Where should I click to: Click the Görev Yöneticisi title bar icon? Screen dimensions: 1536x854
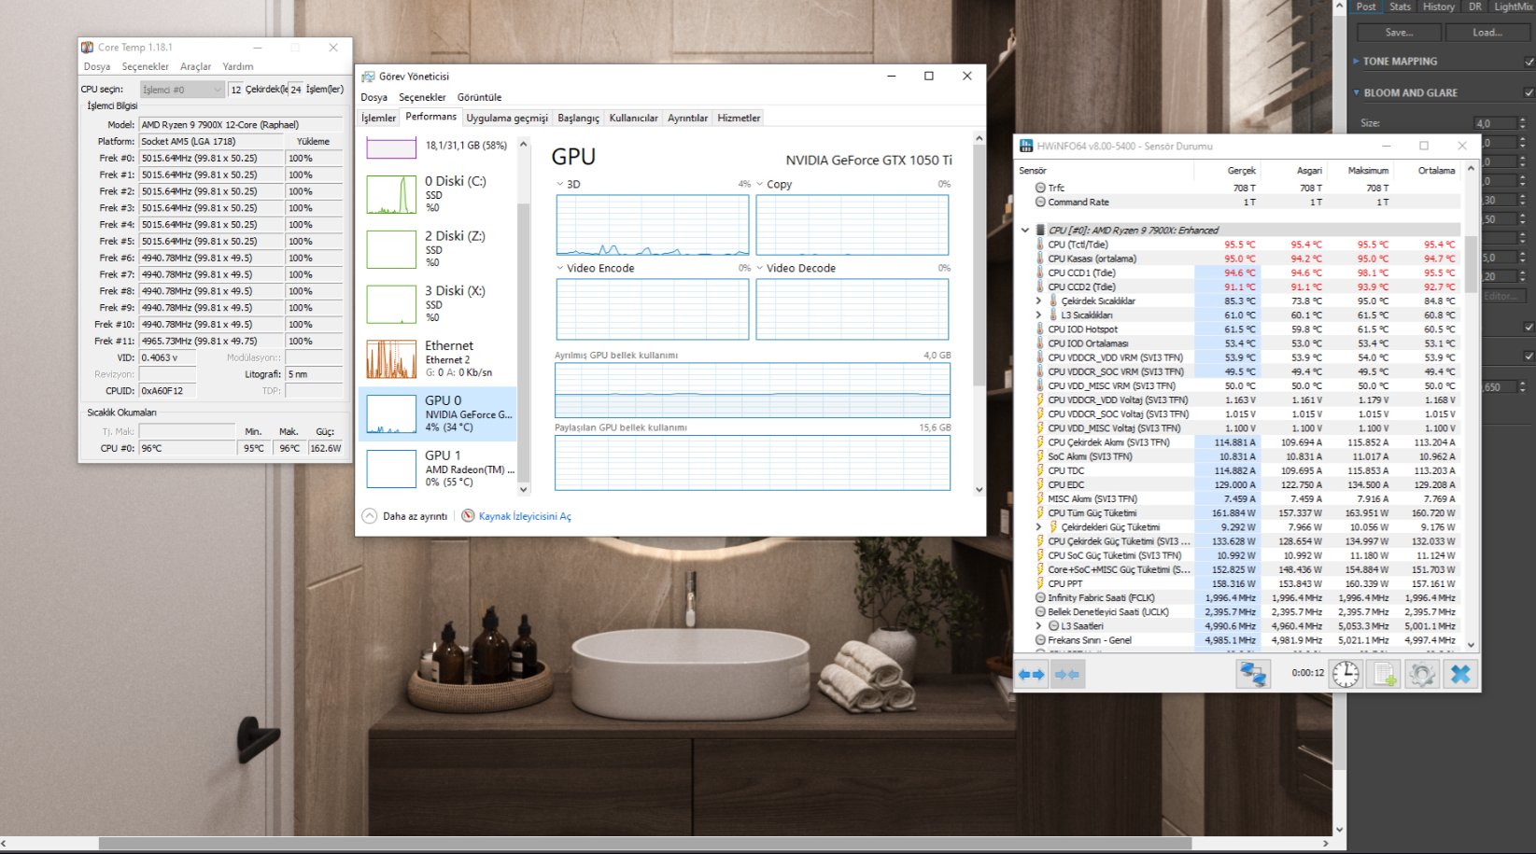click(x=368, y=77)
